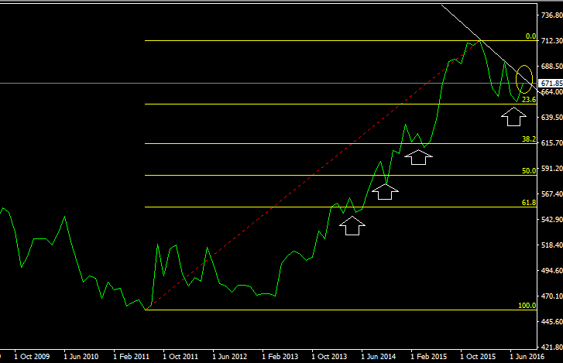The width and height of the screenshot is (563, 363).
Task: Click the 664.00 price axis label
Action: coord(552,92)
